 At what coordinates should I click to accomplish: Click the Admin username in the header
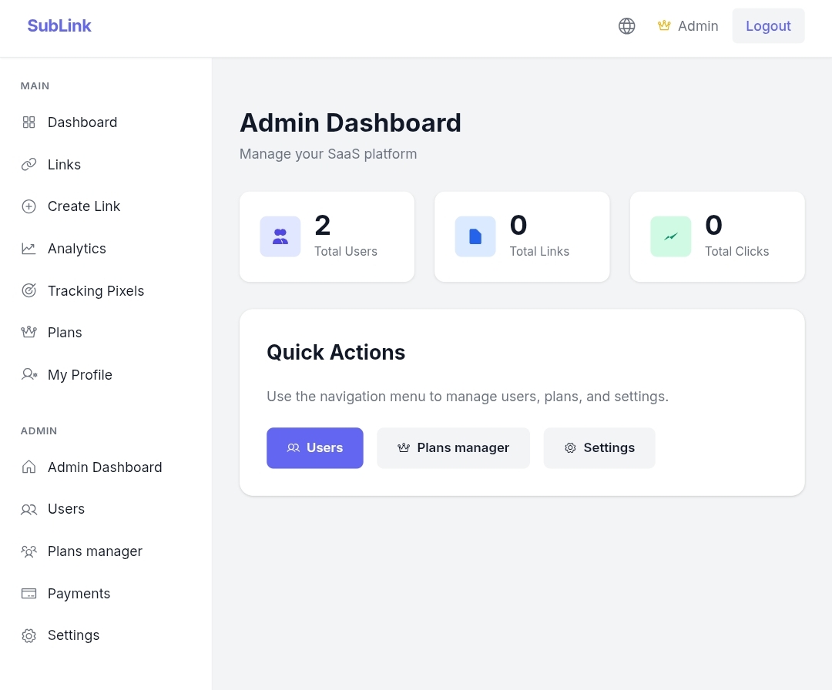[698, 26]
